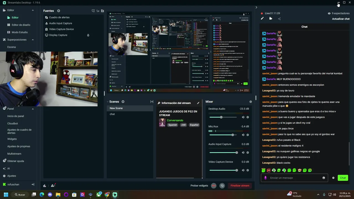Image resolution: width=354 pixels, height=199 pixels.
Task: Collapse the Panel section in the sidebar
Action: coord(33,109)
